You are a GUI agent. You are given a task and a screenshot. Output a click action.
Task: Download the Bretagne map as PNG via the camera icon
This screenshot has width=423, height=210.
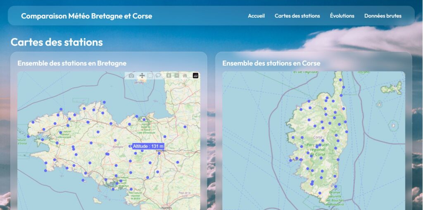click(x=131, y=76)
